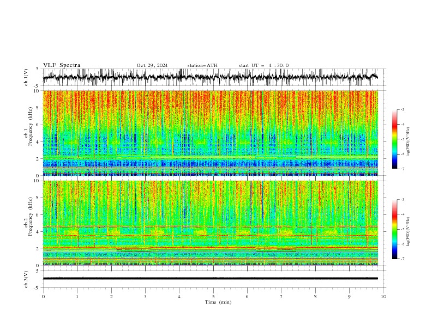Click the time-axis tick label "4"
The width and height of the screenshot is (432, 333).
pos(179,297)
